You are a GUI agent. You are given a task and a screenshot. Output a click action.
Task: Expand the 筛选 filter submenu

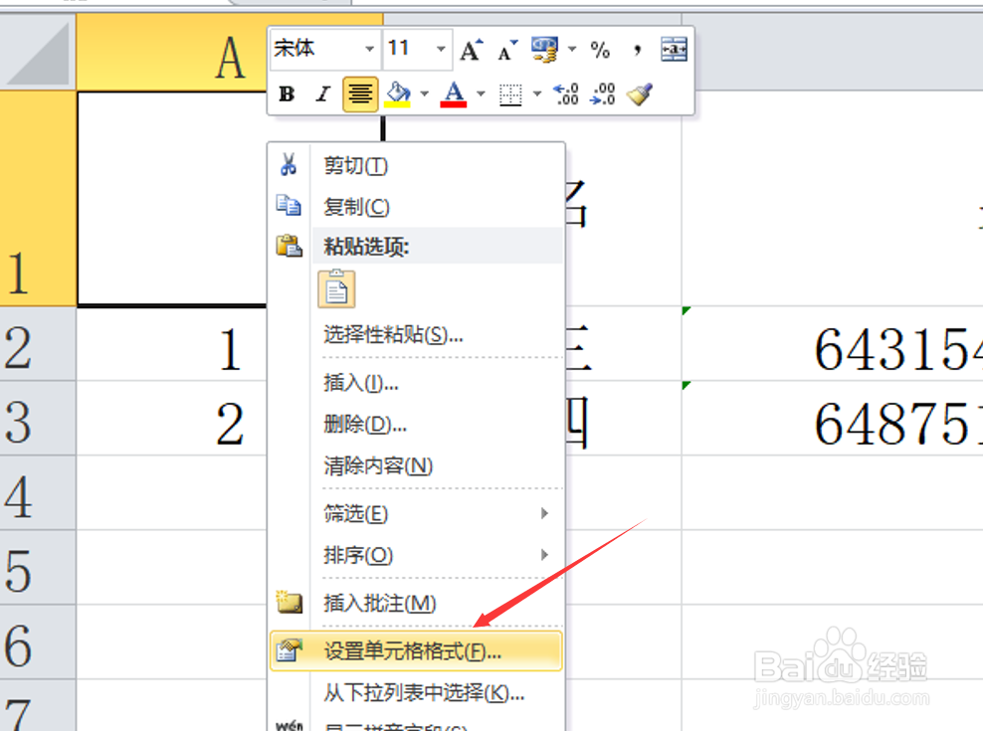pos(354,514)
